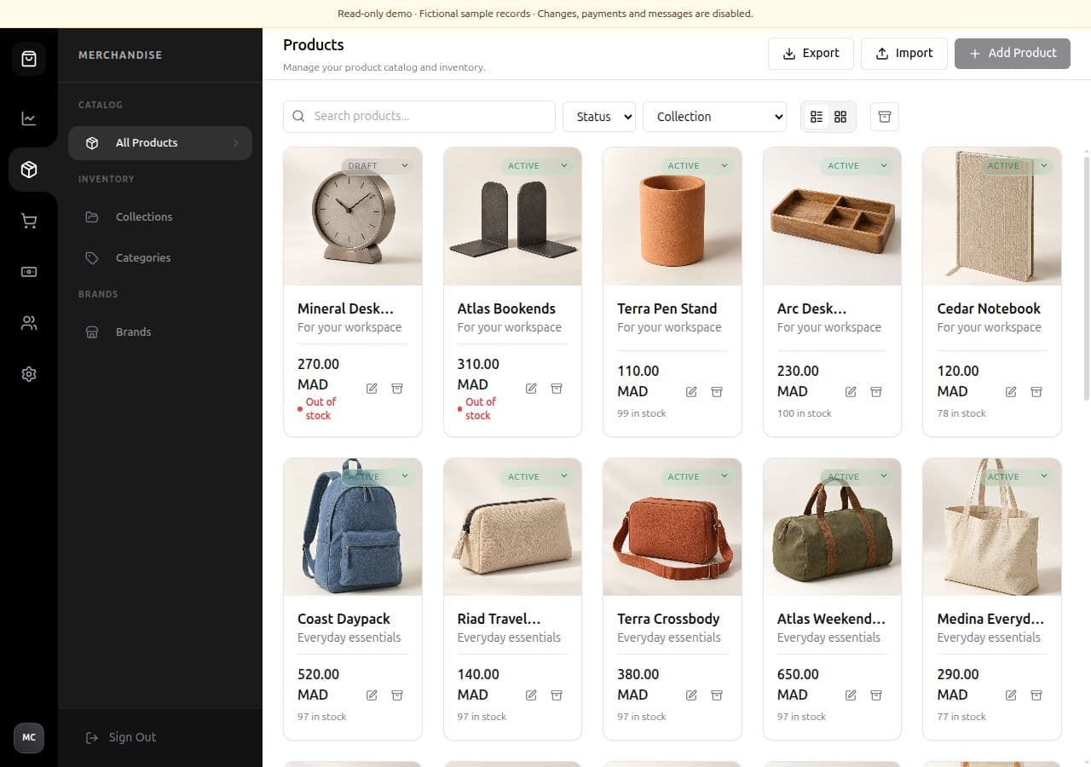Click the Terra Pen Stand title

click(x=667, y=309)
